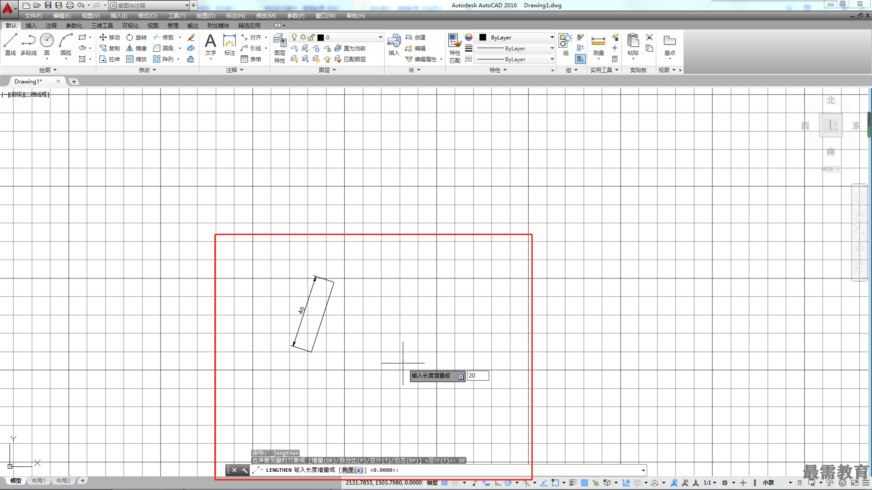The width and height of the screenshot is (872, 490).
Task: Click Insert block (插入) icon
Action: (x=394, y=44)
